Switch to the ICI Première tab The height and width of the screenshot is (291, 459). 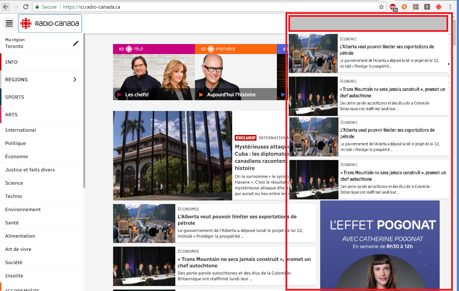tap(236, 49)
